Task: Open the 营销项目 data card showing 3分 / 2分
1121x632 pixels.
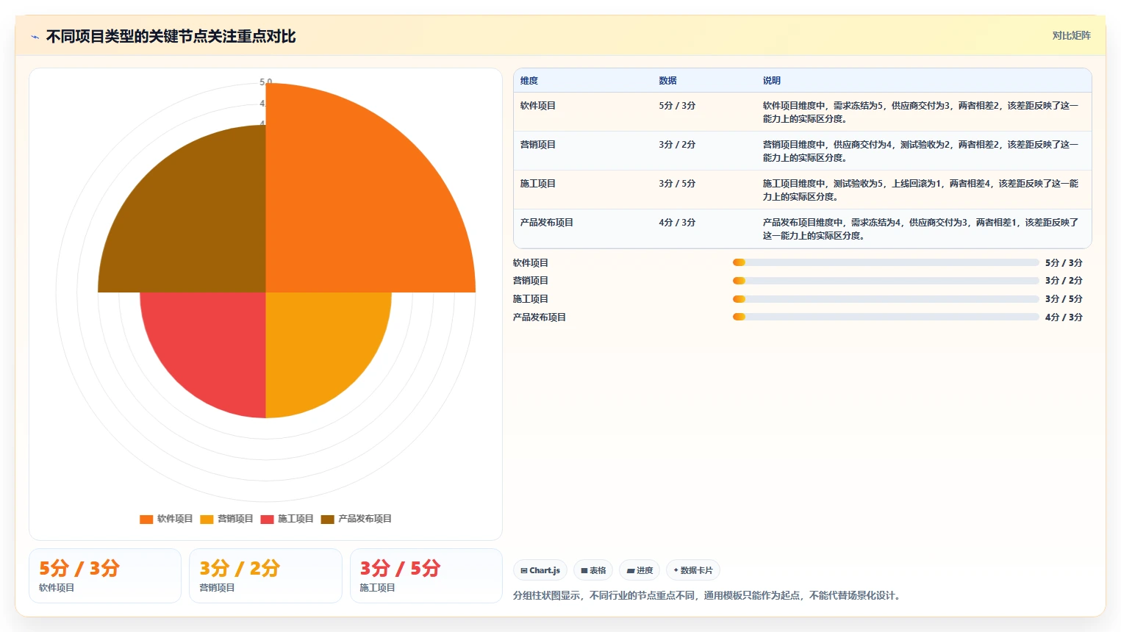Action: coord(265,576)
